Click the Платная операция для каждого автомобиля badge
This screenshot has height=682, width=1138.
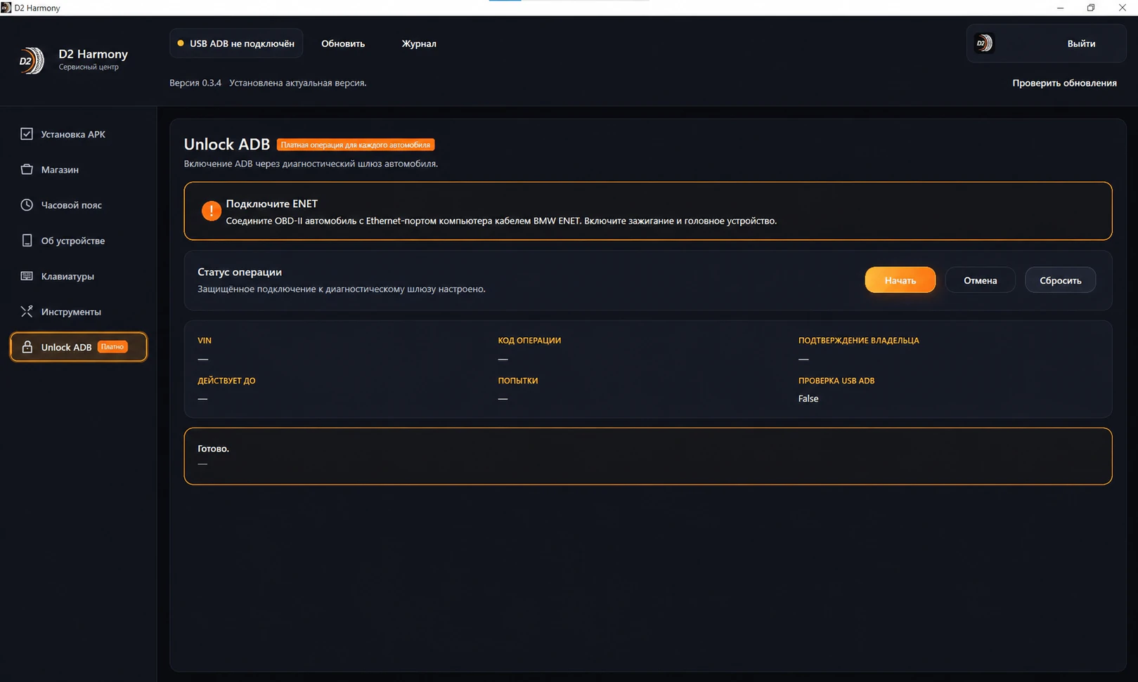[x=355, y=145]
